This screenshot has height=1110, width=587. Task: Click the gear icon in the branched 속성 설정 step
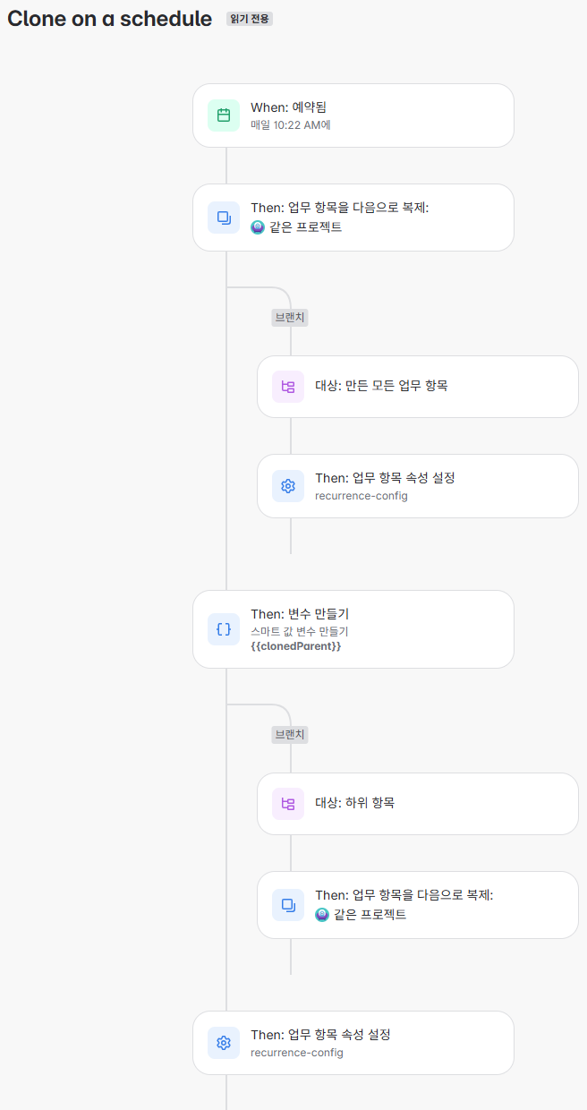[288, 486]
